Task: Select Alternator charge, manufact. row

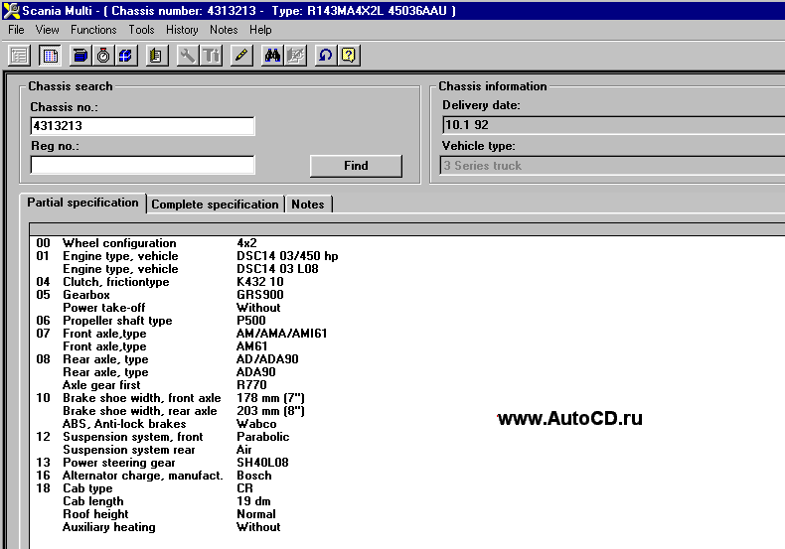Action: [408, 476]
